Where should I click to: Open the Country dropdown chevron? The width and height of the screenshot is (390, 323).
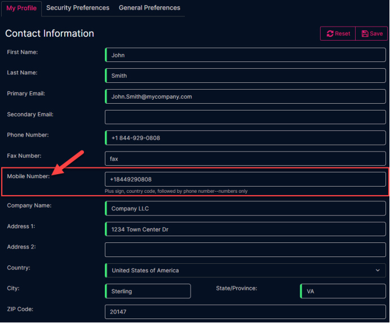pyautogui.click(x=378, y=270)
